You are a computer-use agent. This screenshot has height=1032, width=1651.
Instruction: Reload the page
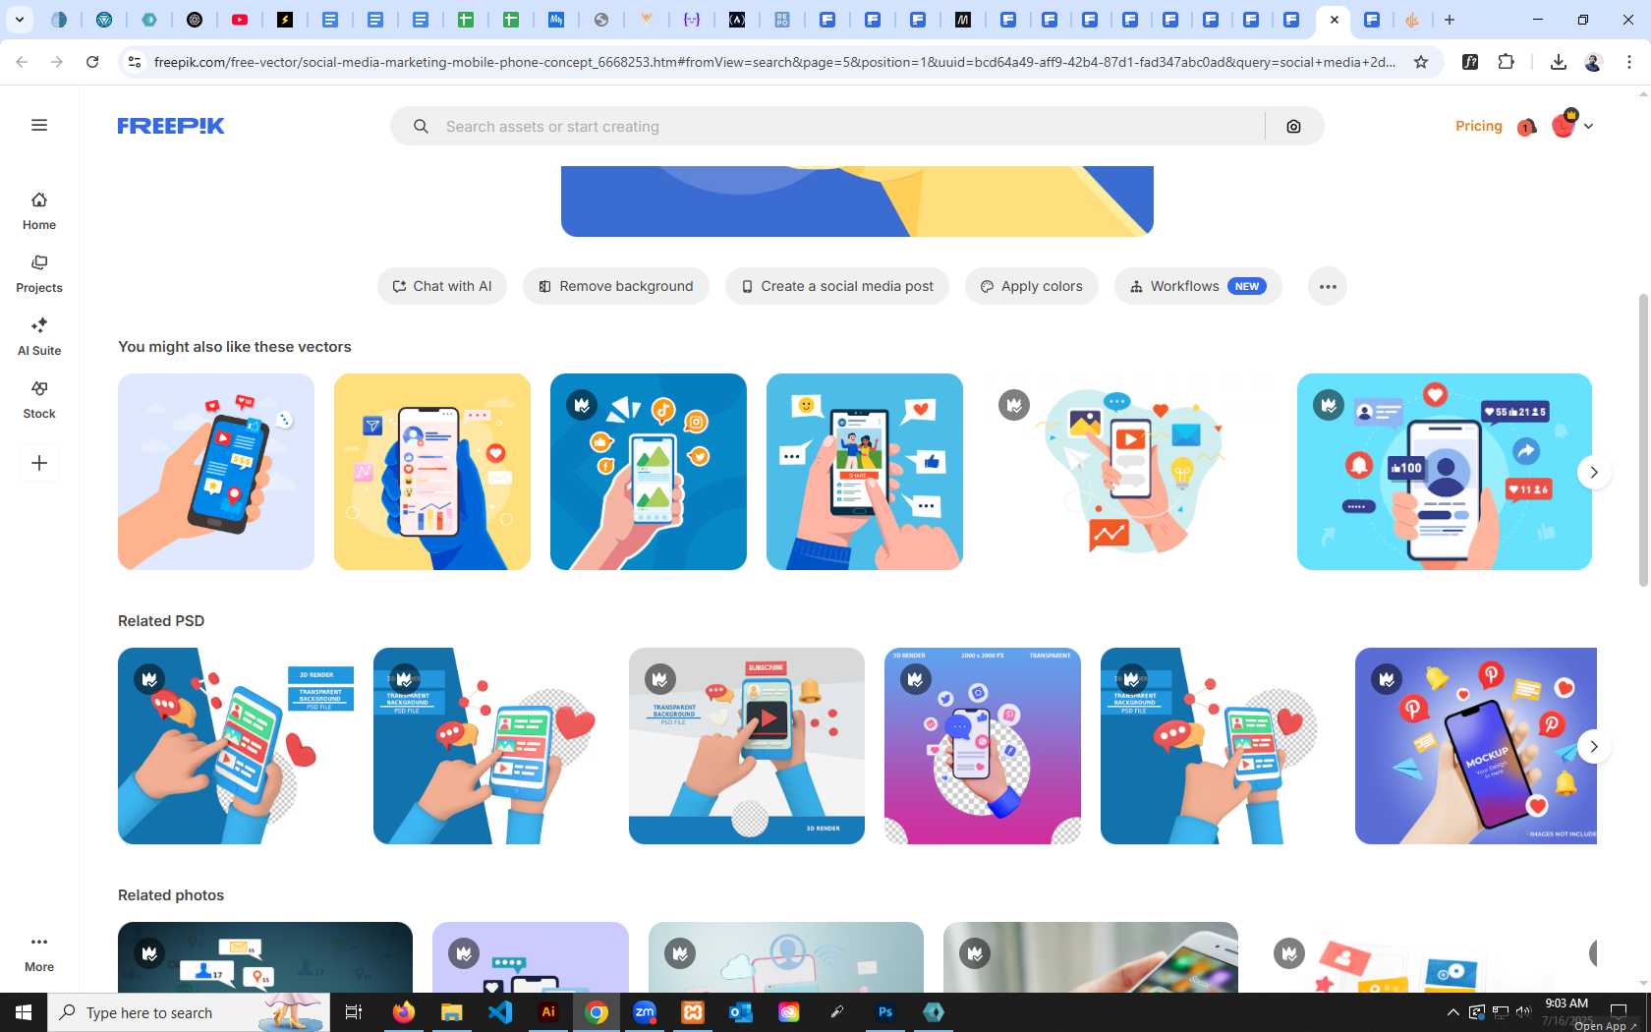coord(92,62)
